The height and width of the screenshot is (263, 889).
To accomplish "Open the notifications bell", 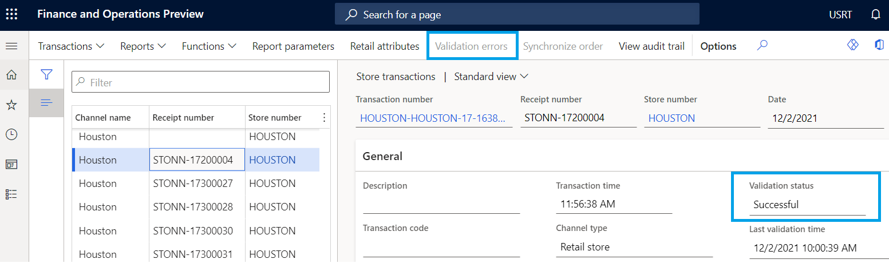I will tap(875, 14).
